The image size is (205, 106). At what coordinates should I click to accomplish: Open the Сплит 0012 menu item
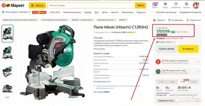[x=54, y=13]
